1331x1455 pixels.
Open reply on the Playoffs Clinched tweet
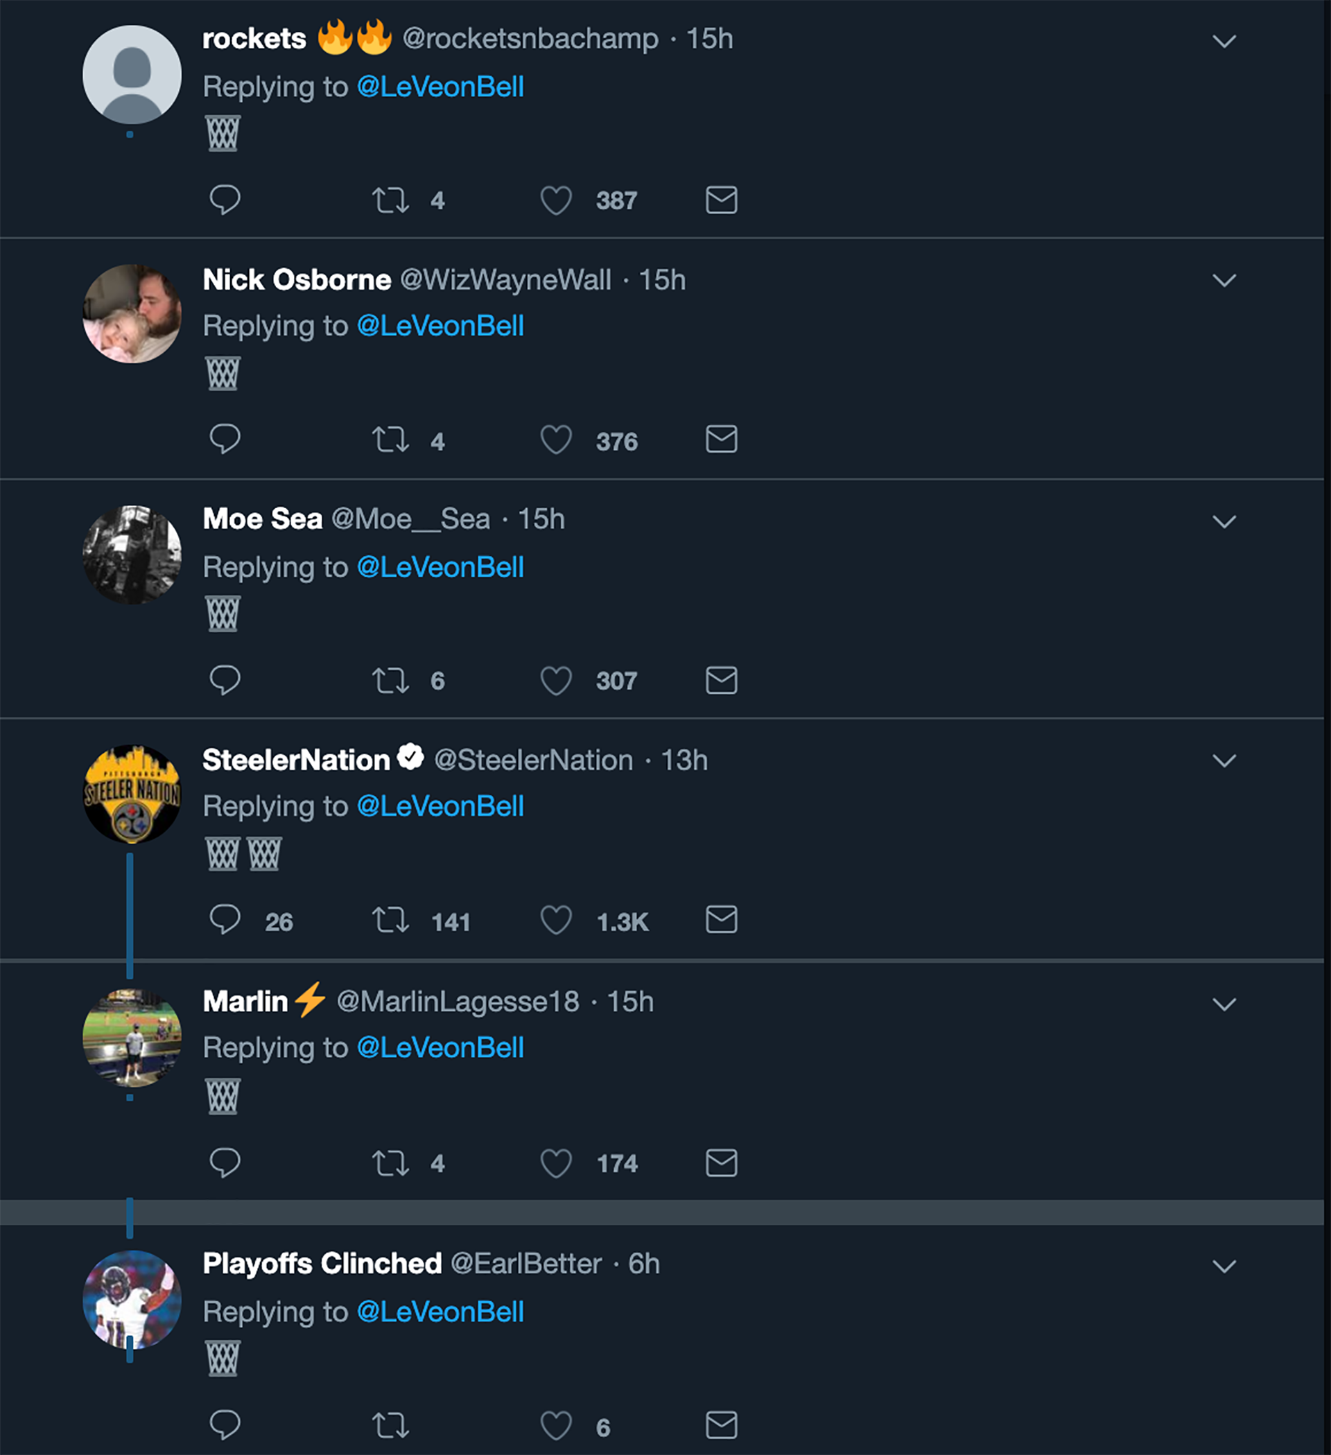tap(225, 1424)
